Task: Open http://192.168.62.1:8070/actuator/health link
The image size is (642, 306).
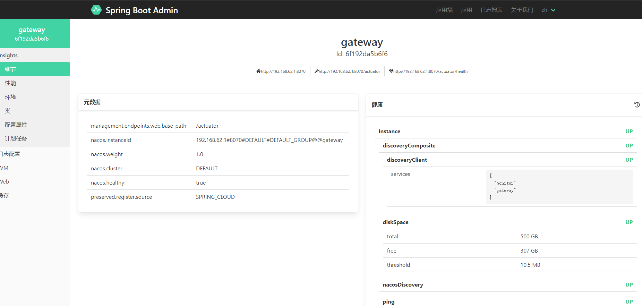Action: (x=428, y=71)
